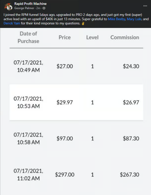This screenshot has width=151, height=195.
Task: Click the $297.00 price cell
Action: coord(65,175)
